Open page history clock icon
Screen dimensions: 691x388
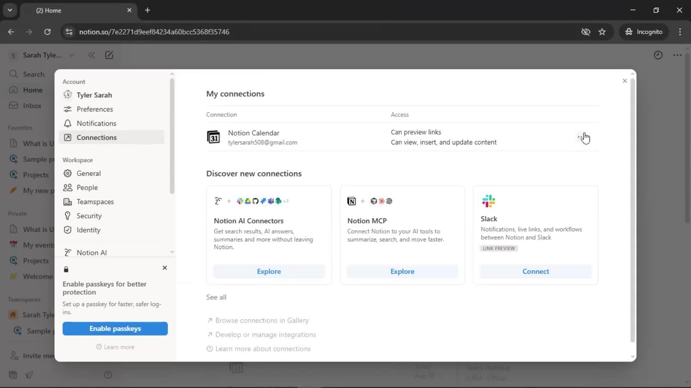(x=658, y=55)
